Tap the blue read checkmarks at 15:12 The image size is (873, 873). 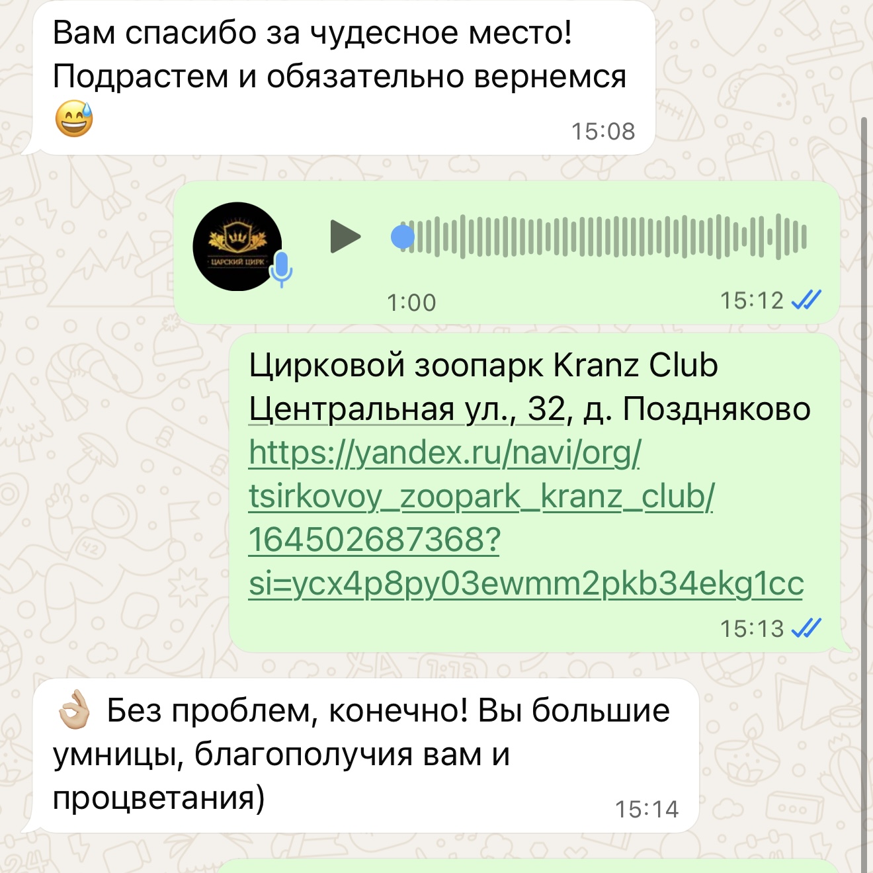pos(806,300)
